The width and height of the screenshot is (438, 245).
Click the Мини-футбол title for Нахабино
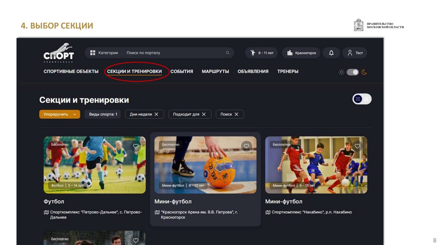(x=284, y=201)
